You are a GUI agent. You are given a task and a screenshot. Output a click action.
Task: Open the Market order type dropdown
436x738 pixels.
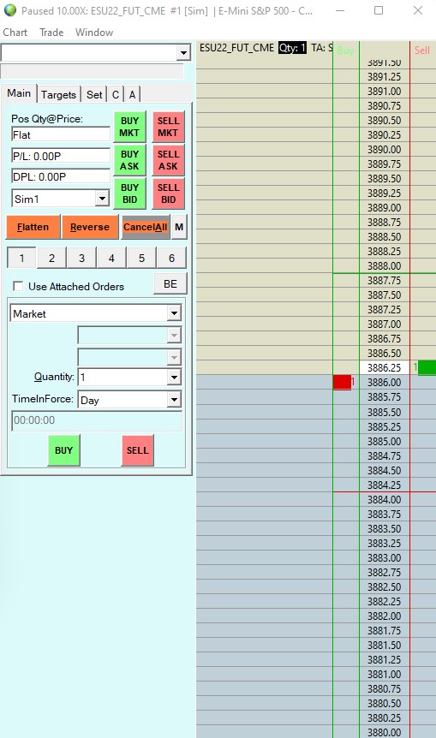(x=174, y=313)
